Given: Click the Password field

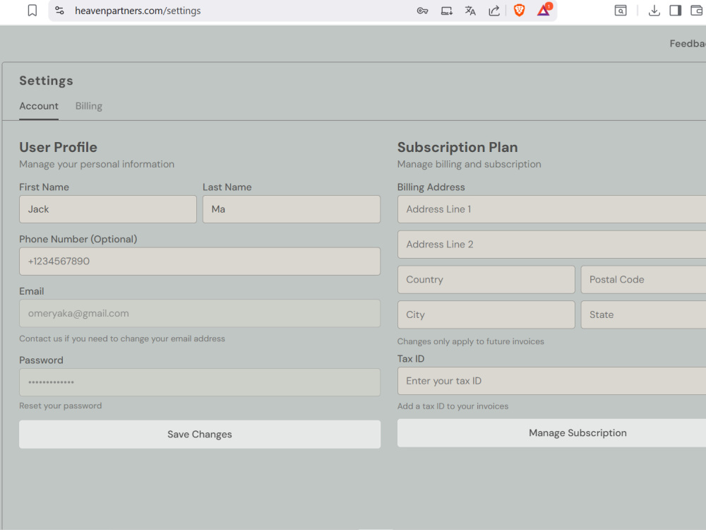Looking at the screenshot, I should [200, 382].
